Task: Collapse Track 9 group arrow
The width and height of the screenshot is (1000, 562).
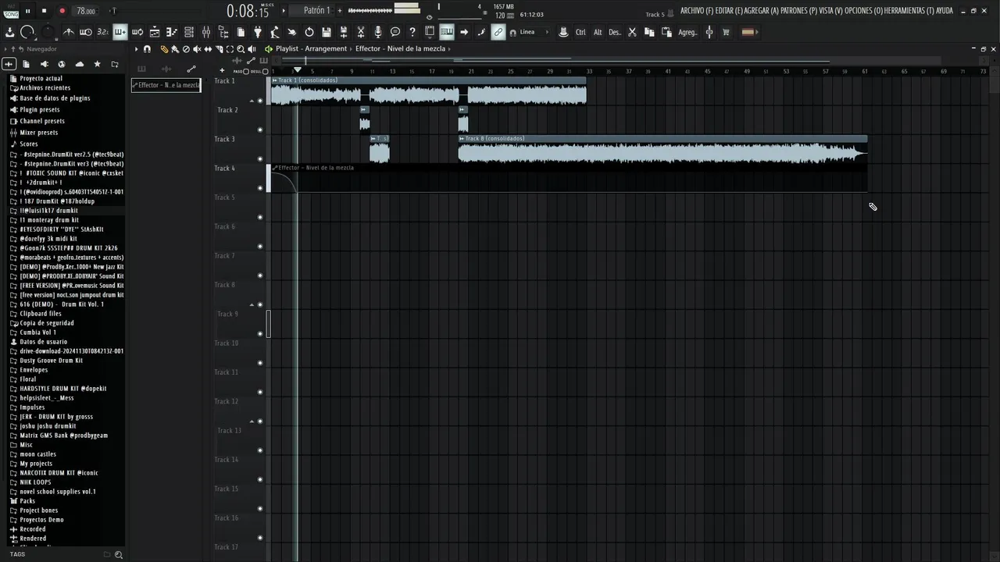Action: point(252,304)
